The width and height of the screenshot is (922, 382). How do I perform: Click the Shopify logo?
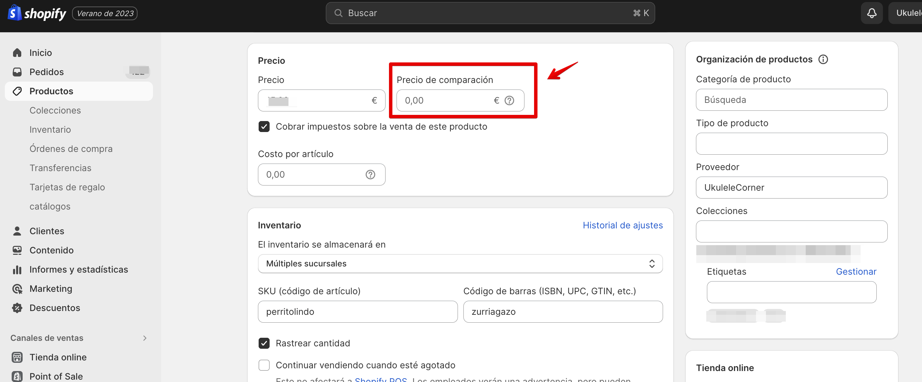click(37, 13)
